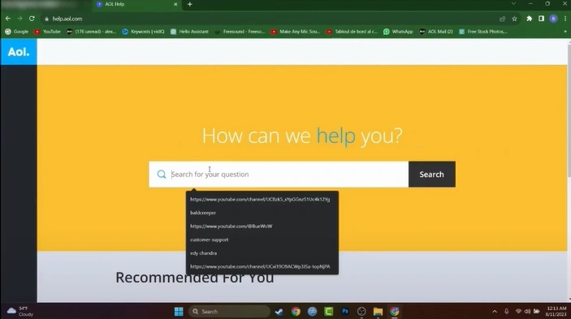Show hidden system tray icons
This screenshot has width=571, height=319.
(495, 312)
